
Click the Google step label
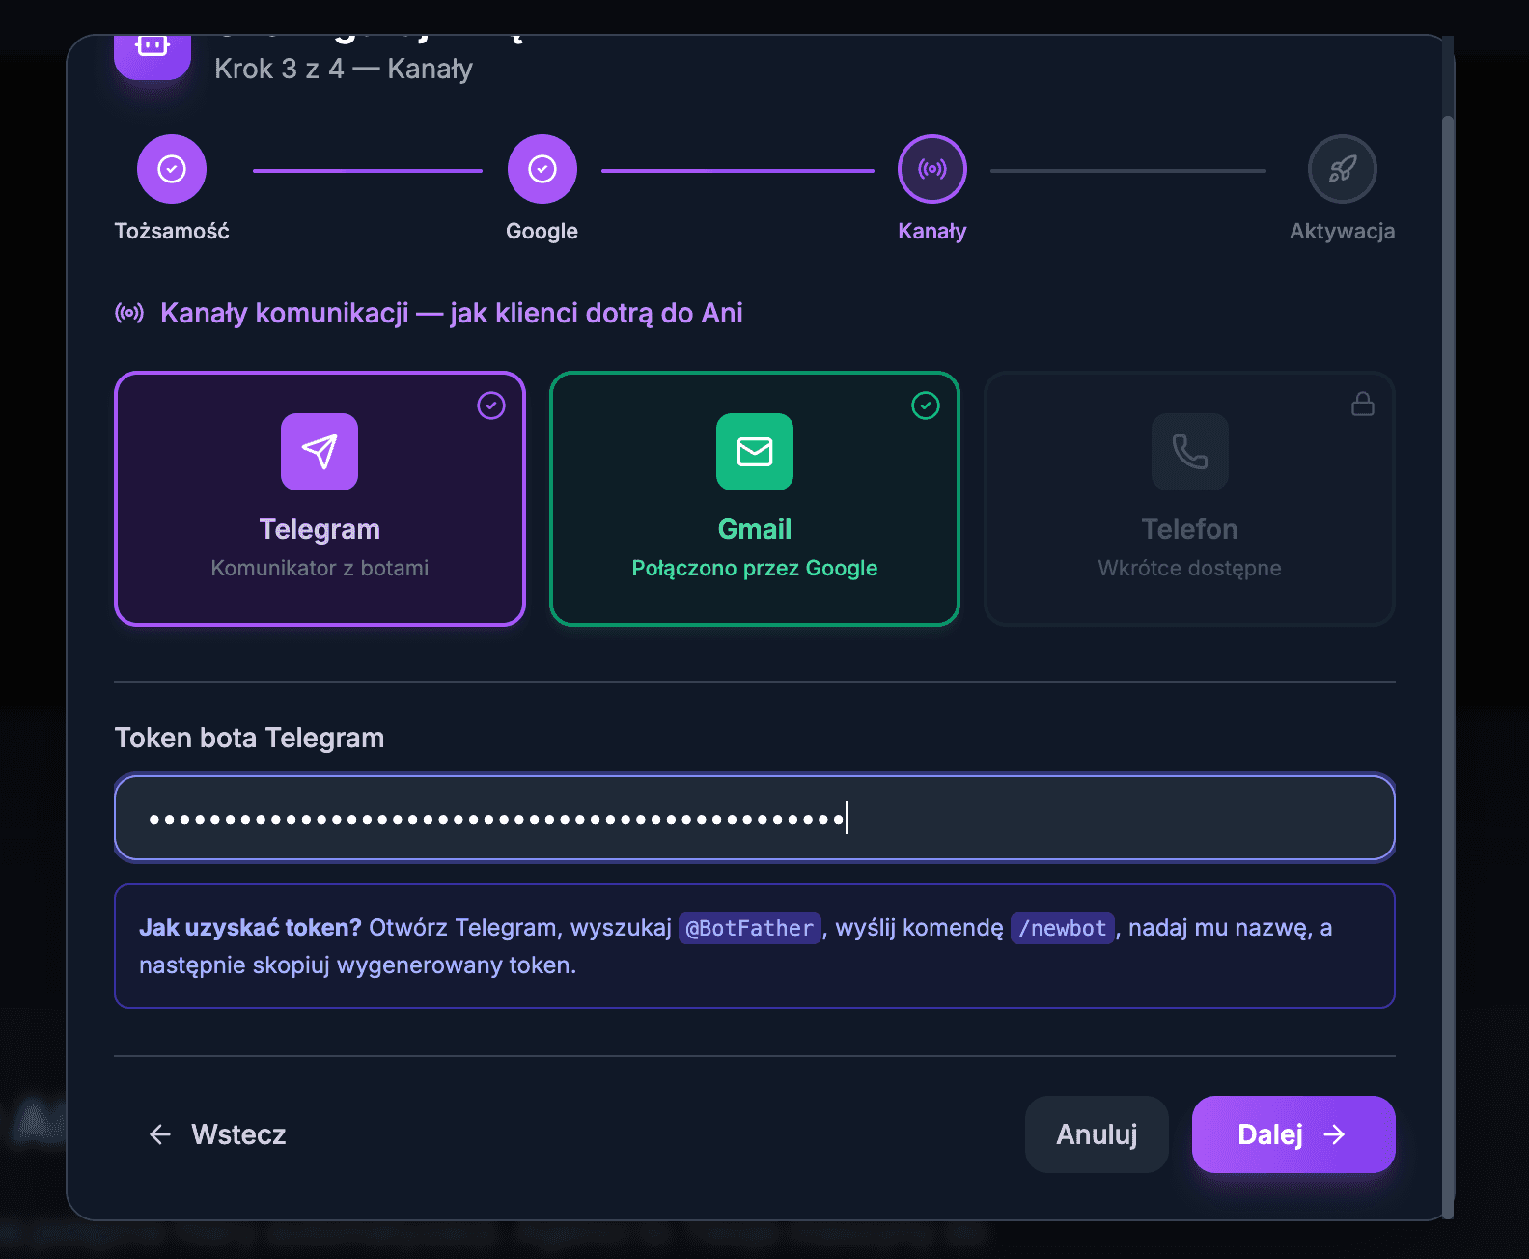coord(542,231)
